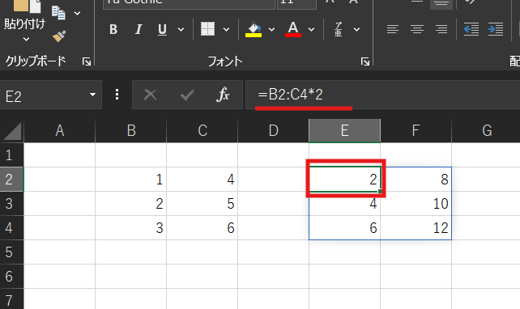Screen dimensions: 520x309
Task: Click the Copy icon in clipboard group
Action: click(58, 13)
